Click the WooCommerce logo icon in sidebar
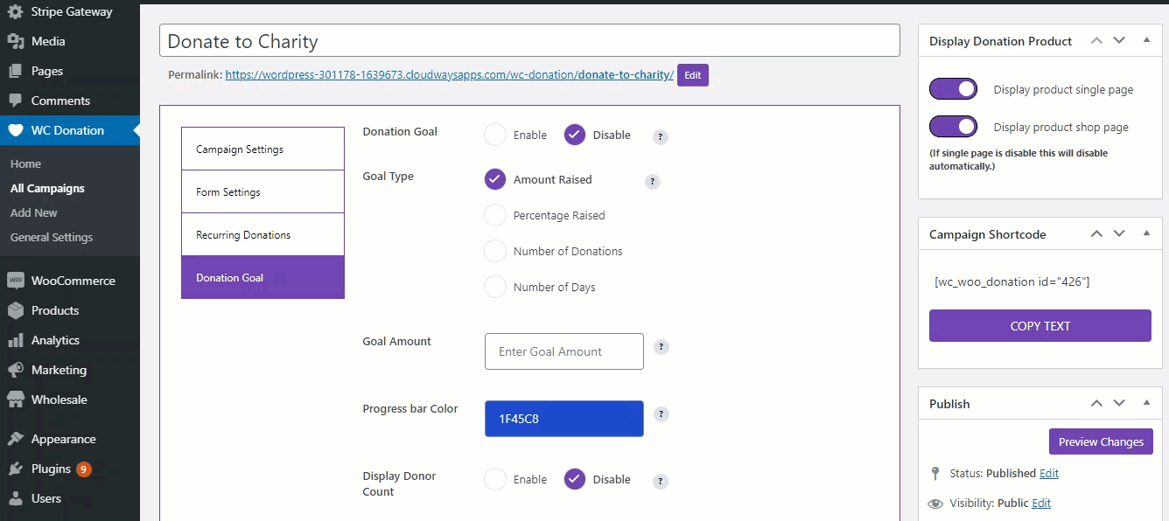The width and height of the screenshot is (1169, 521). [15, 281]
